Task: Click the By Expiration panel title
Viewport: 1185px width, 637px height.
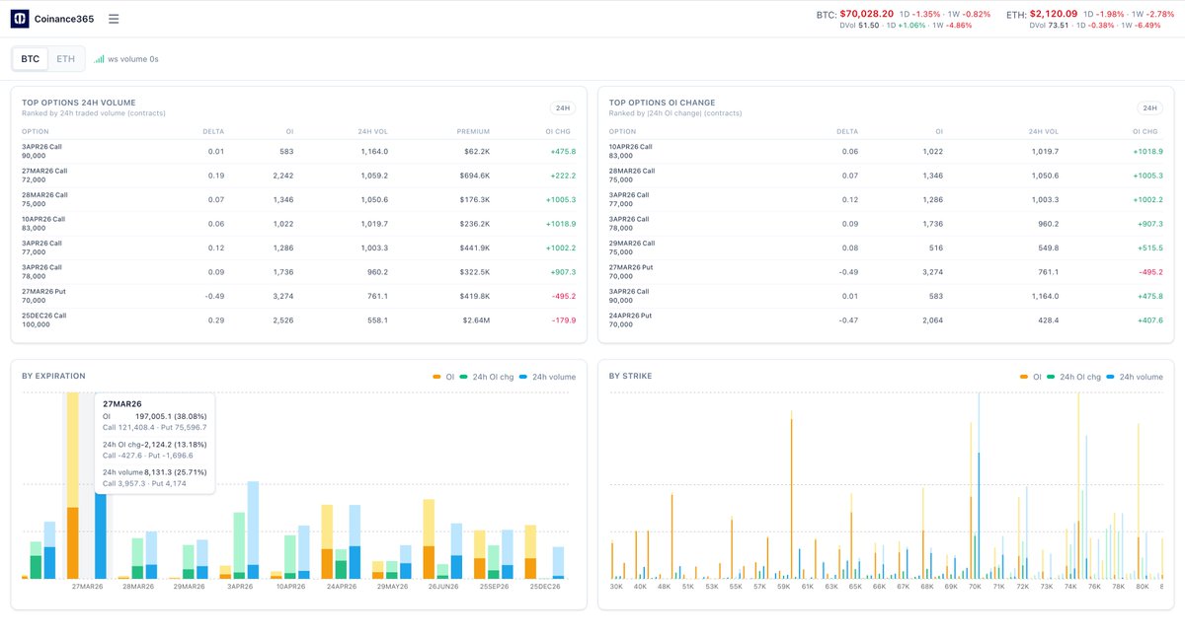Action: coord(53,376)
